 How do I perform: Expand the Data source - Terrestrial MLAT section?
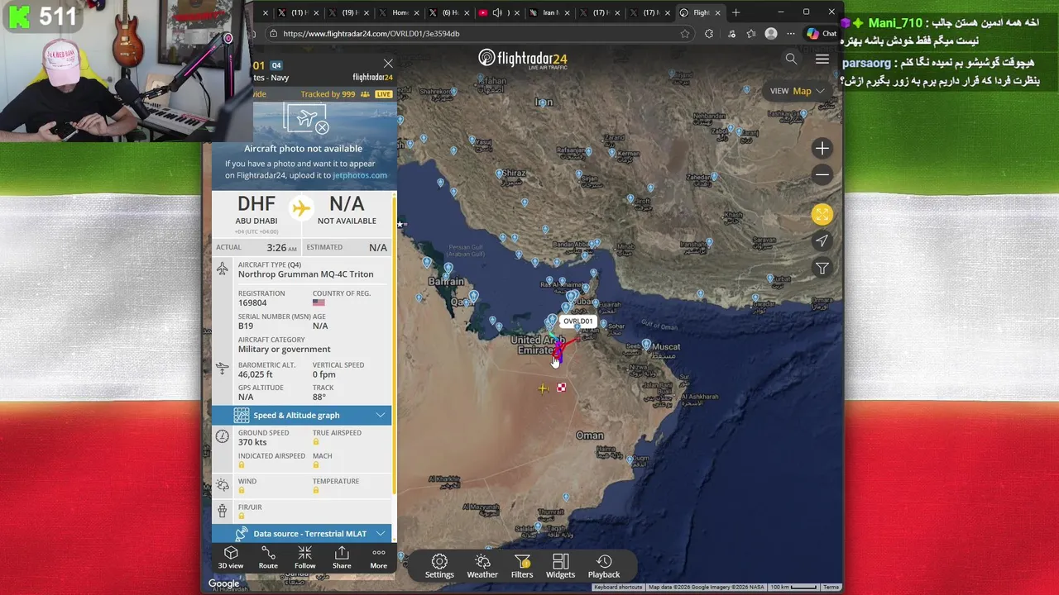(x=301, y=534)
